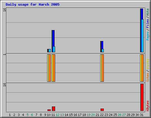Click day '18' on the x-axis
Screen dimensions: 151x118
coord(84,115)
